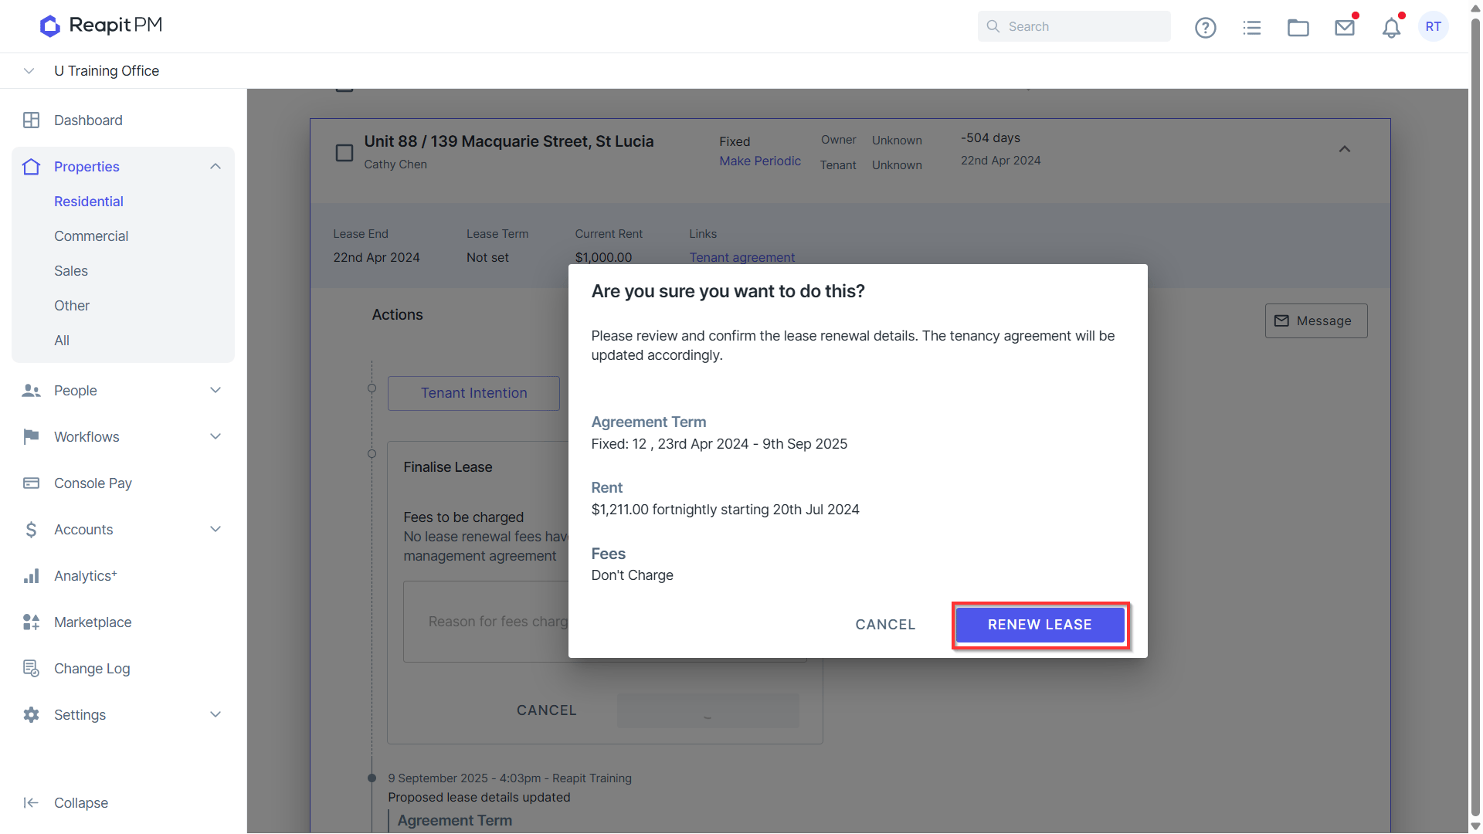This screenshot has width=1483, height=834.
Task: Open the help question mark icon
Action: (x=1205, y=27)
